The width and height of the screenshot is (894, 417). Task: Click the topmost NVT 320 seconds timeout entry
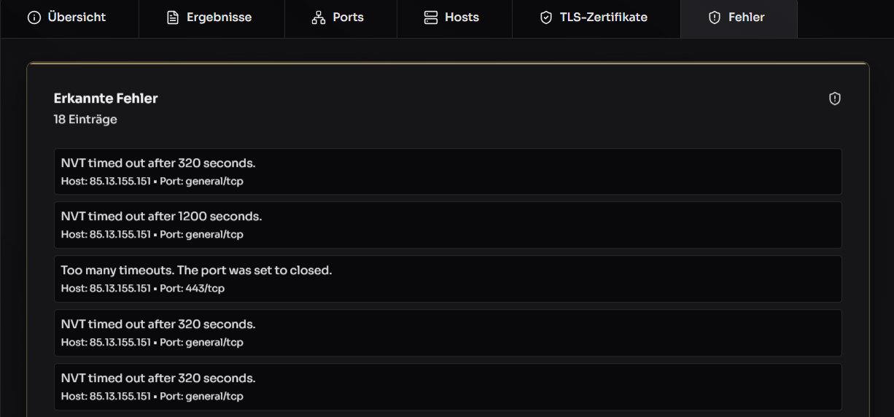click(x=448, y=171)
